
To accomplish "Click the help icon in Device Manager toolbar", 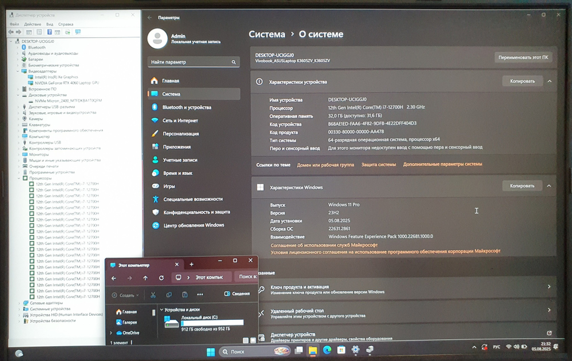I will [x=49, y=32].
